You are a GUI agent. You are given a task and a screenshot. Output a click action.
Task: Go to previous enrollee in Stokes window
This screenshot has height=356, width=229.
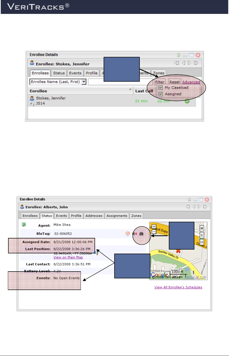tap(184, 63)
